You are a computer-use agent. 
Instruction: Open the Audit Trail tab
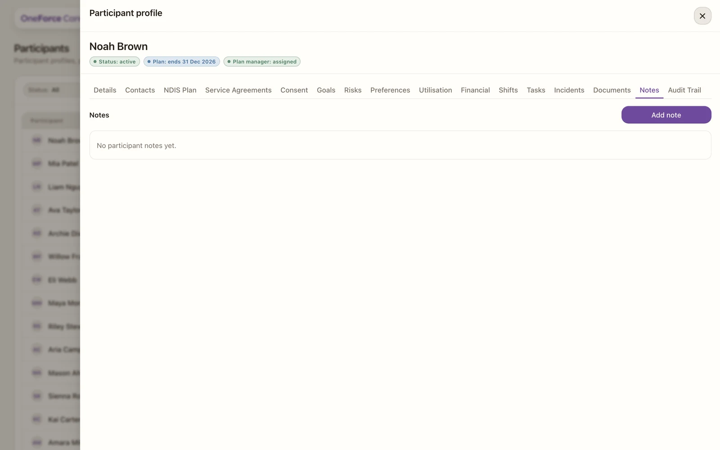684,90
